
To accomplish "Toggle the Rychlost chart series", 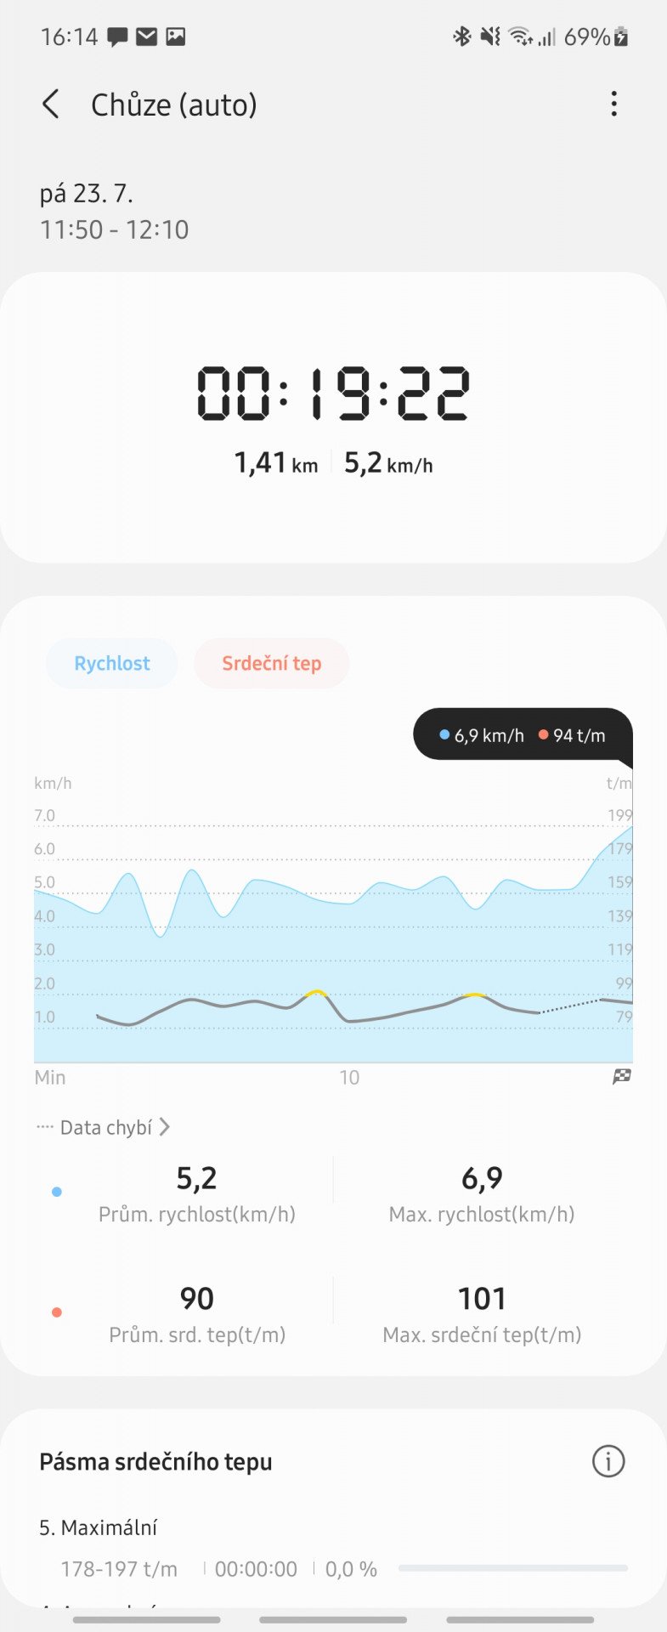I will tap(111, 663).
